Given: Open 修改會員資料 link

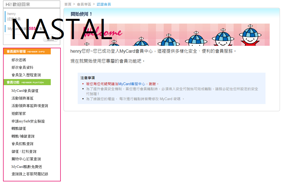Looking at the screenshot, I should point(22,67).
